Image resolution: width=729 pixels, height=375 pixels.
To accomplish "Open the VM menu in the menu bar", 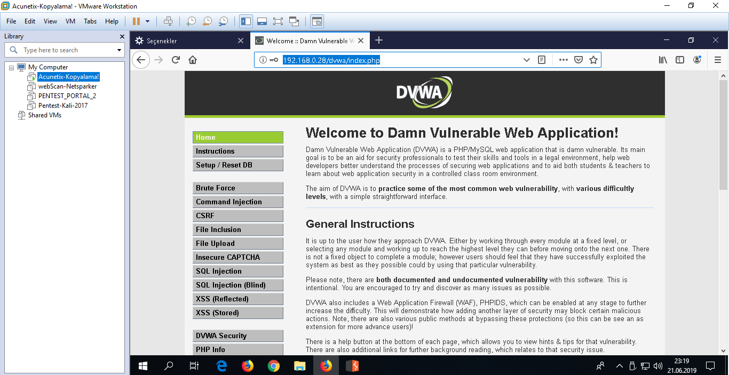I will (70, 21).
